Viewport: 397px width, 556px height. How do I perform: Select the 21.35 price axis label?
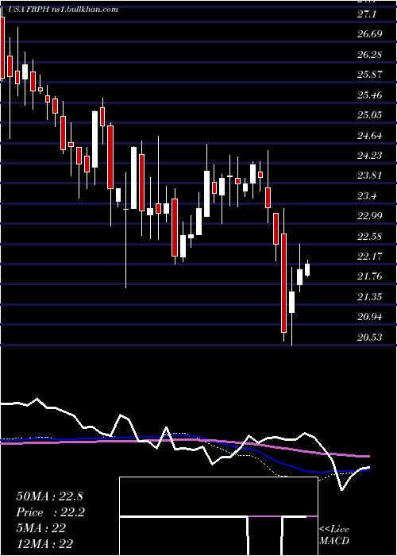click(370, 297)
